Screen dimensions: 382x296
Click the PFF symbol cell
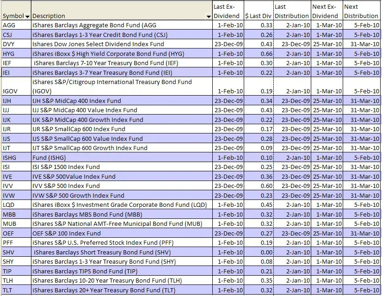(16, 243)
